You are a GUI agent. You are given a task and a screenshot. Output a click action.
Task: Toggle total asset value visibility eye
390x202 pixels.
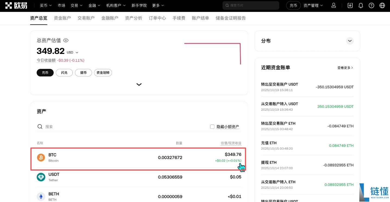coord(66,40)
